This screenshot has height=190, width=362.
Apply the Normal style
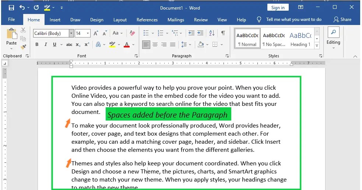247,39
